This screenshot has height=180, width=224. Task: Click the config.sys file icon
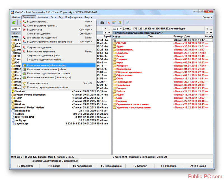13,120
